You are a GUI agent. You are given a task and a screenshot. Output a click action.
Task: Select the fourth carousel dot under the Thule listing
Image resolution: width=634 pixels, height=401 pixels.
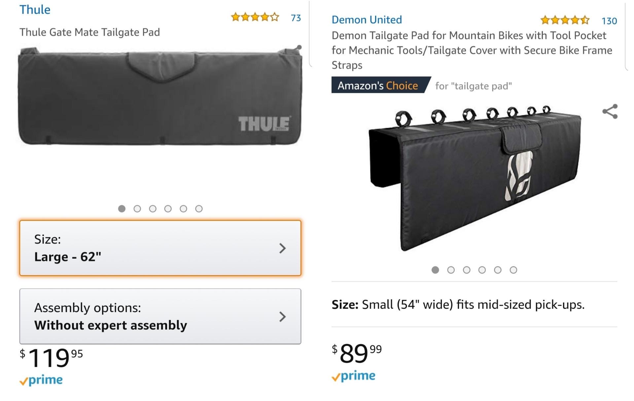click(x=168, y=208)
